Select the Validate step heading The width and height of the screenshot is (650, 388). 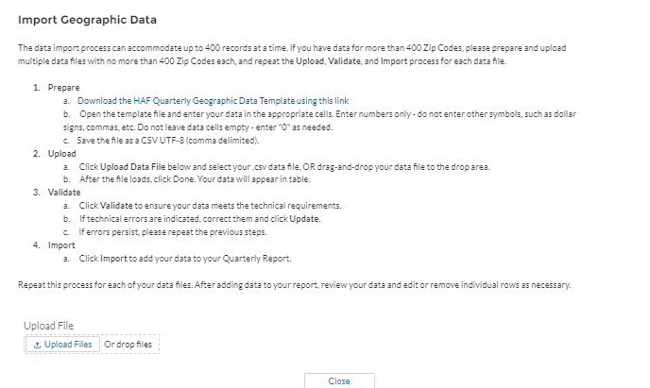coord(64,192)
